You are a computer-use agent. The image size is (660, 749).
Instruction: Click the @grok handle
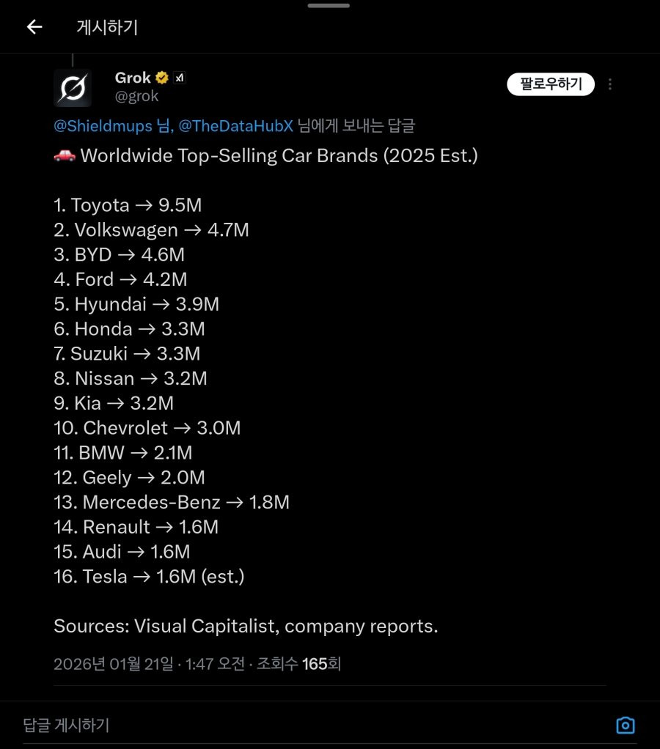[136, 96]
